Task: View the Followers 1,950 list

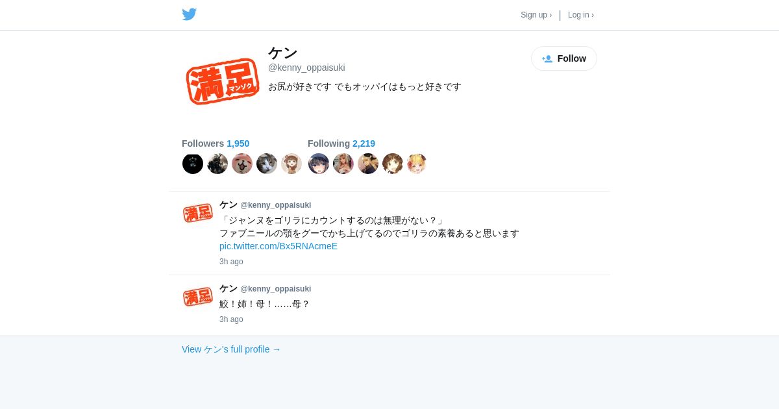Action: [x=216, y=143]
